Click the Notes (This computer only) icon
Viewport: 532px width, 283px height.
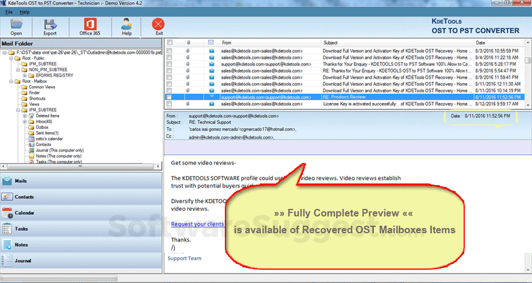pos(31,156)
